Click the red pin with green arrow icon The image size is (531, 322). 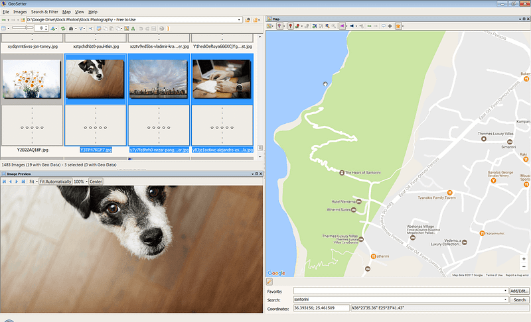[297, 26]
